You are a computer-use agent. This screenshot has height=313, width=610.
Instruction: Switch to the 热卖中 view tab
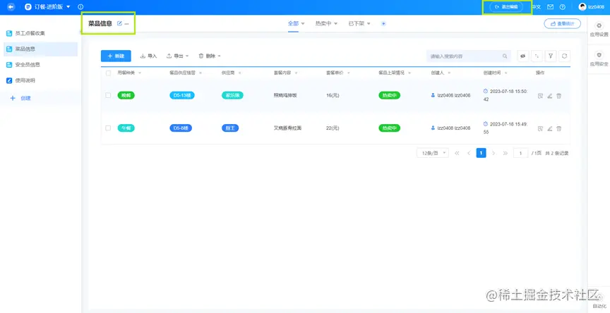[x=323, y=23]
